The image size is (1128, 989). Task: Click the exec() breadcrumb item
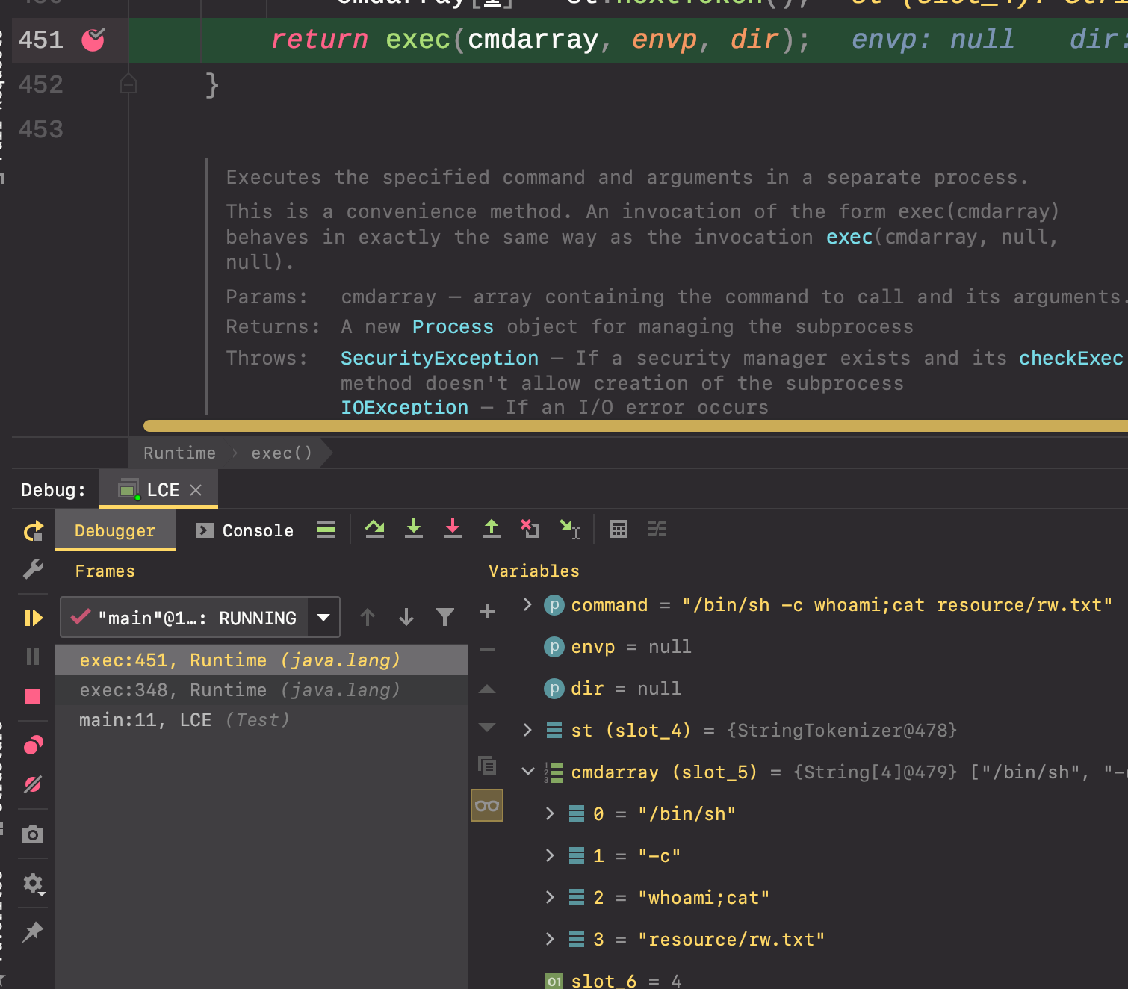point(282,453)
